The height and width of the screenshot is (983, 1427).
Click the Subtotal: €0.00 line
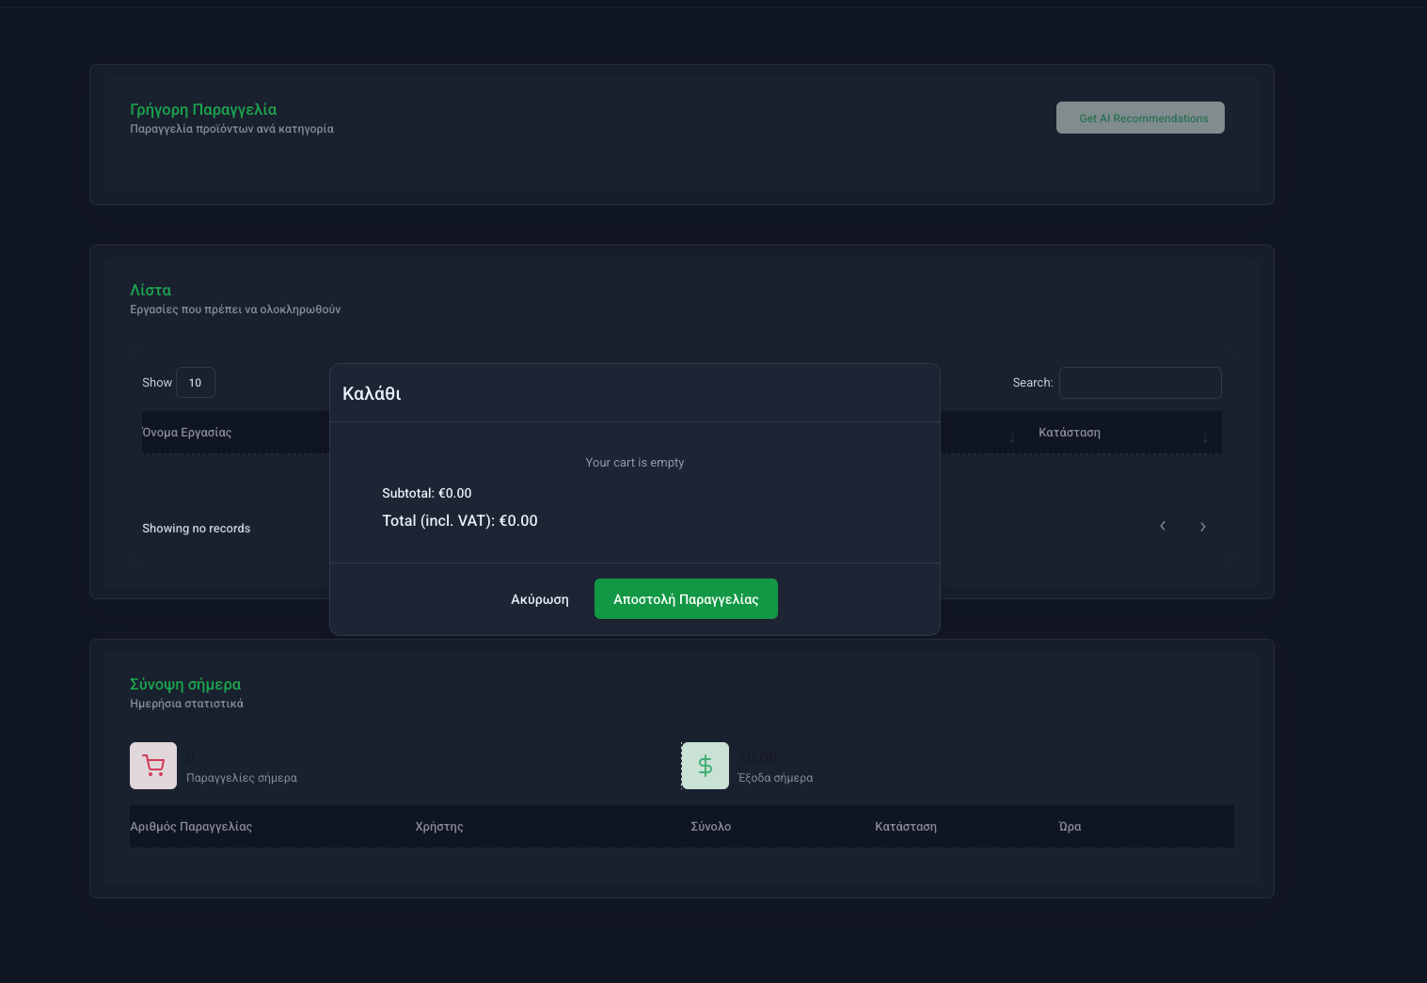pyautogui.click(x=427, y=493)
